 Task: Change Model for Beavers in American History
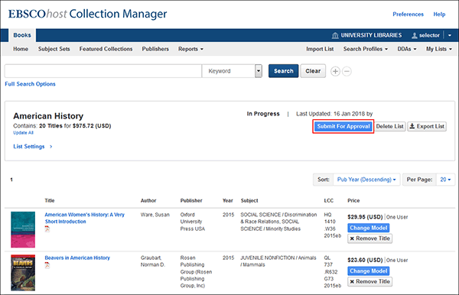(368, 271)
